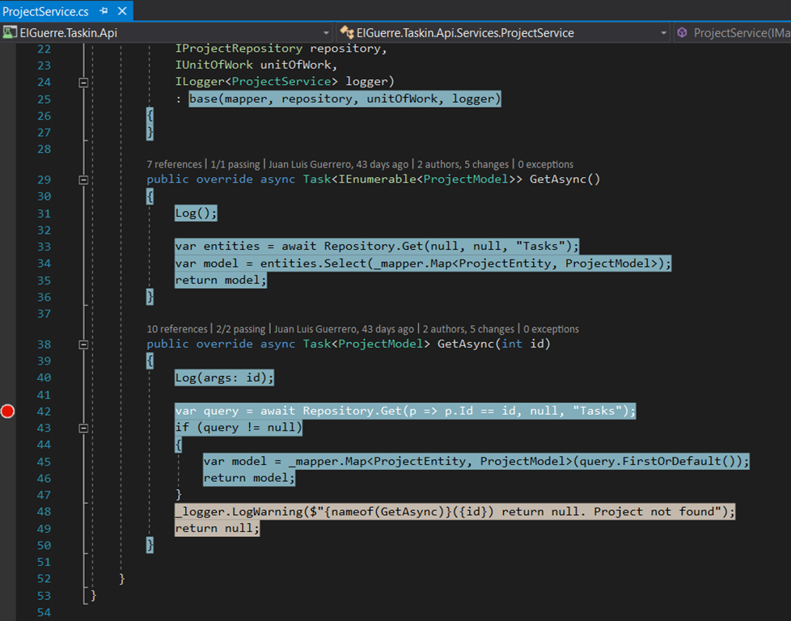791x621 pixels.
Task: Click the purple cube member icon in navigation bar
Action: point(682,33)
